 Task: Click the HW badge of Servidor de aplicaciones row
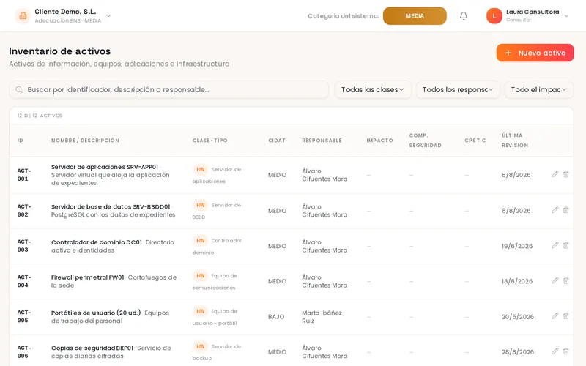[x=200, y=170]
